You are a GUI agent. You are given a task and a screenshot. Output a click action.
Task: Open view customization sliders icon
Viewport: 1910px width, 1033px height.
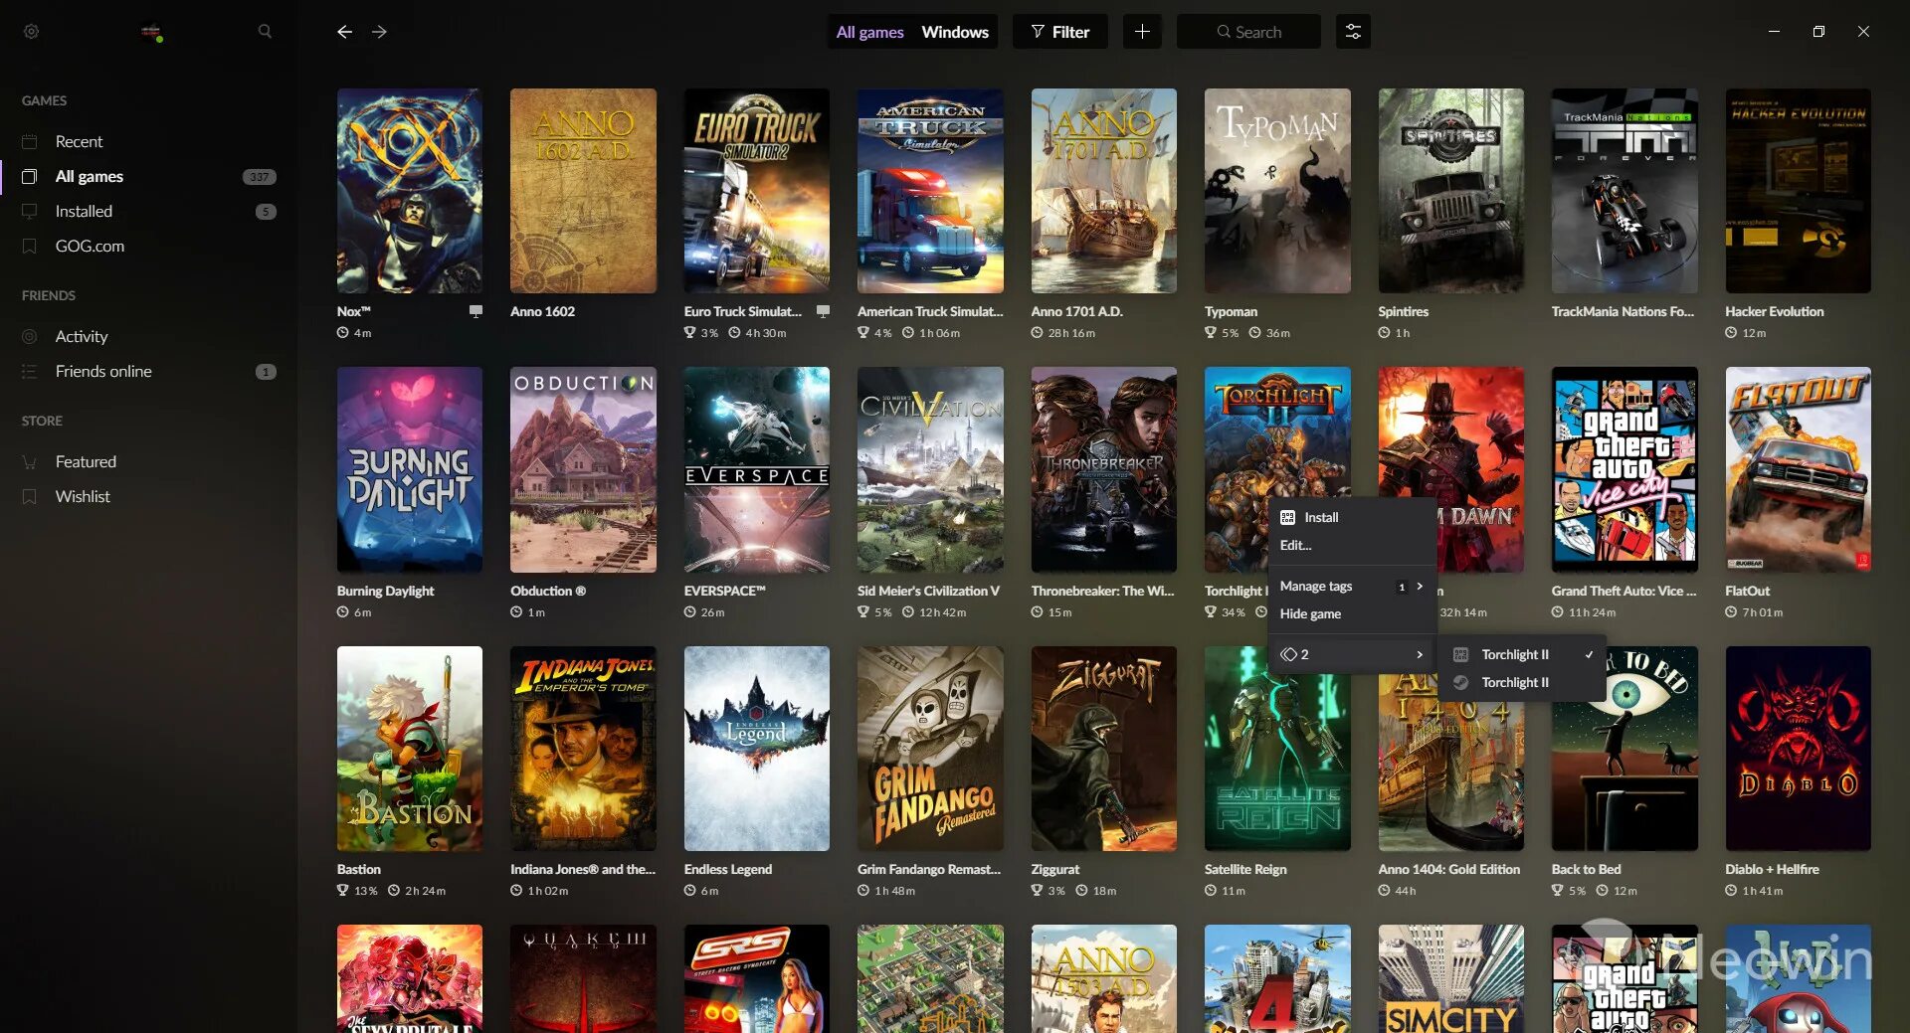click(1353, 32)
